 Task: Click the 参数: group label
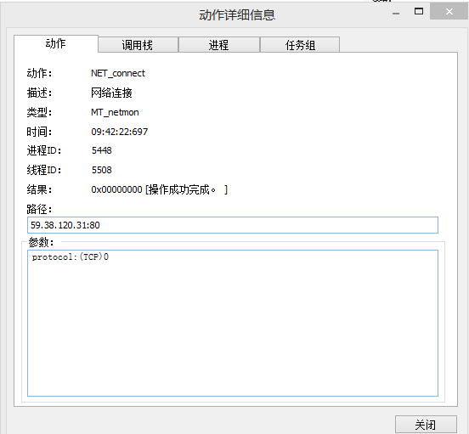point(41,242)
